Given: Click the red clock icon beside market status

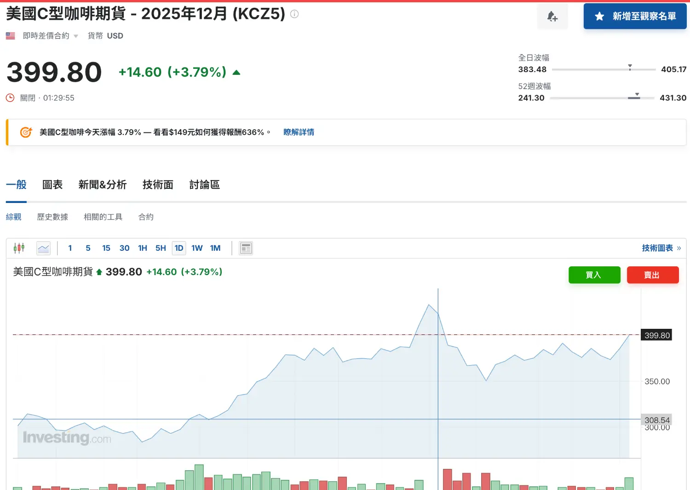Looking at the screenshot, I should 10,98.
